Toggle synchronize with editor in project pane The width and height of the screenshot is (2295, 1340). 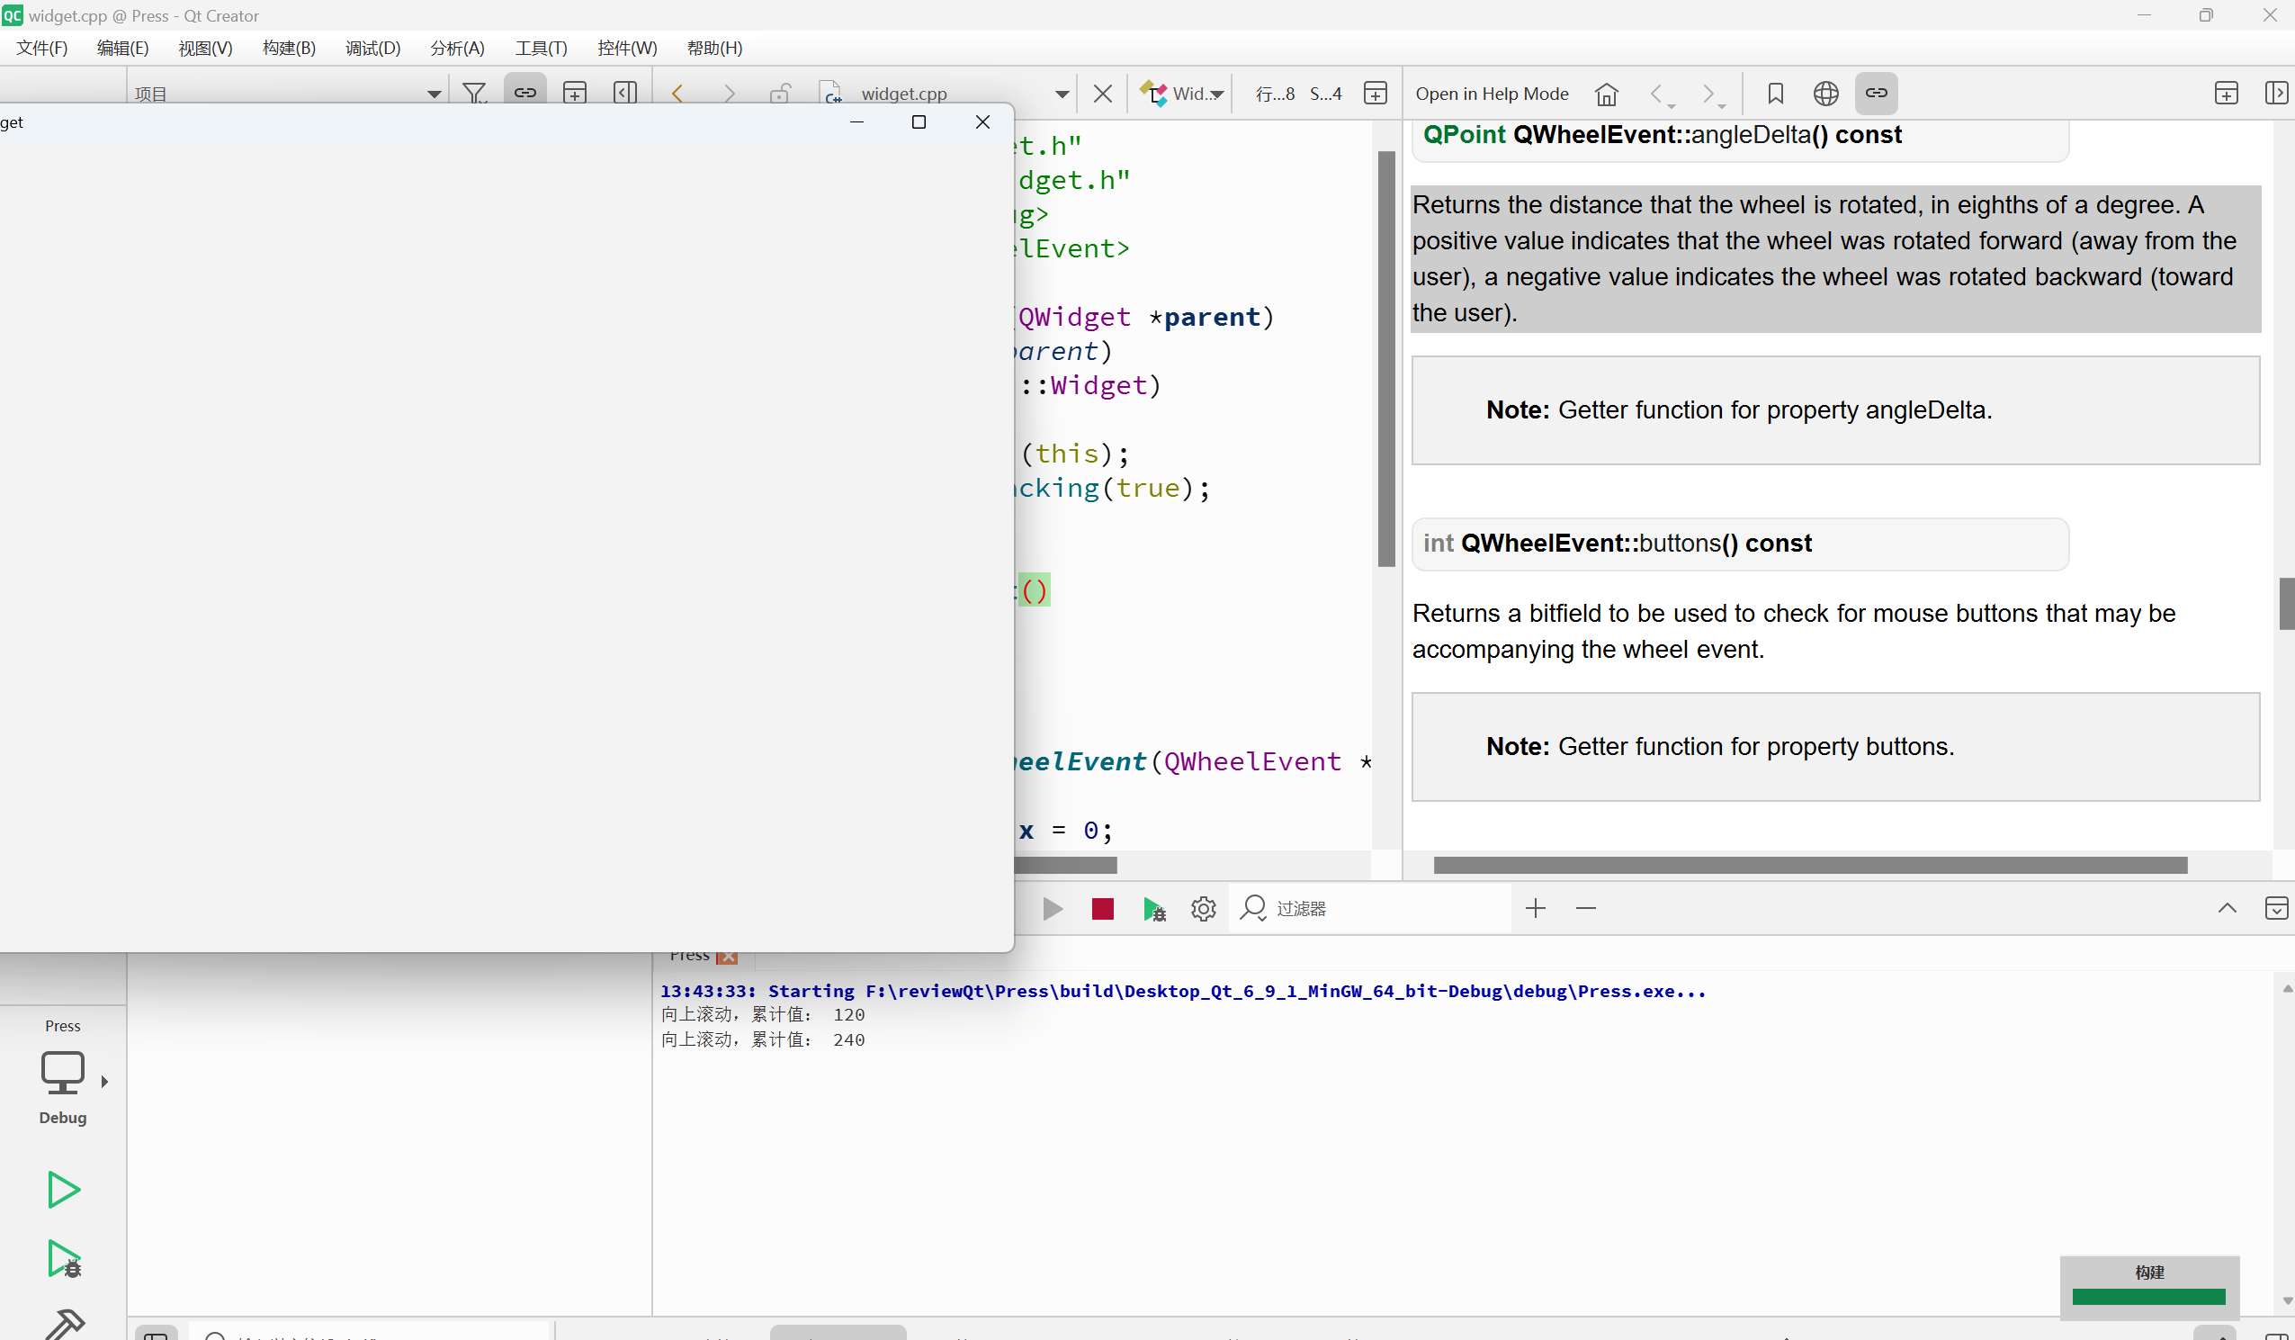click(524, 93)
